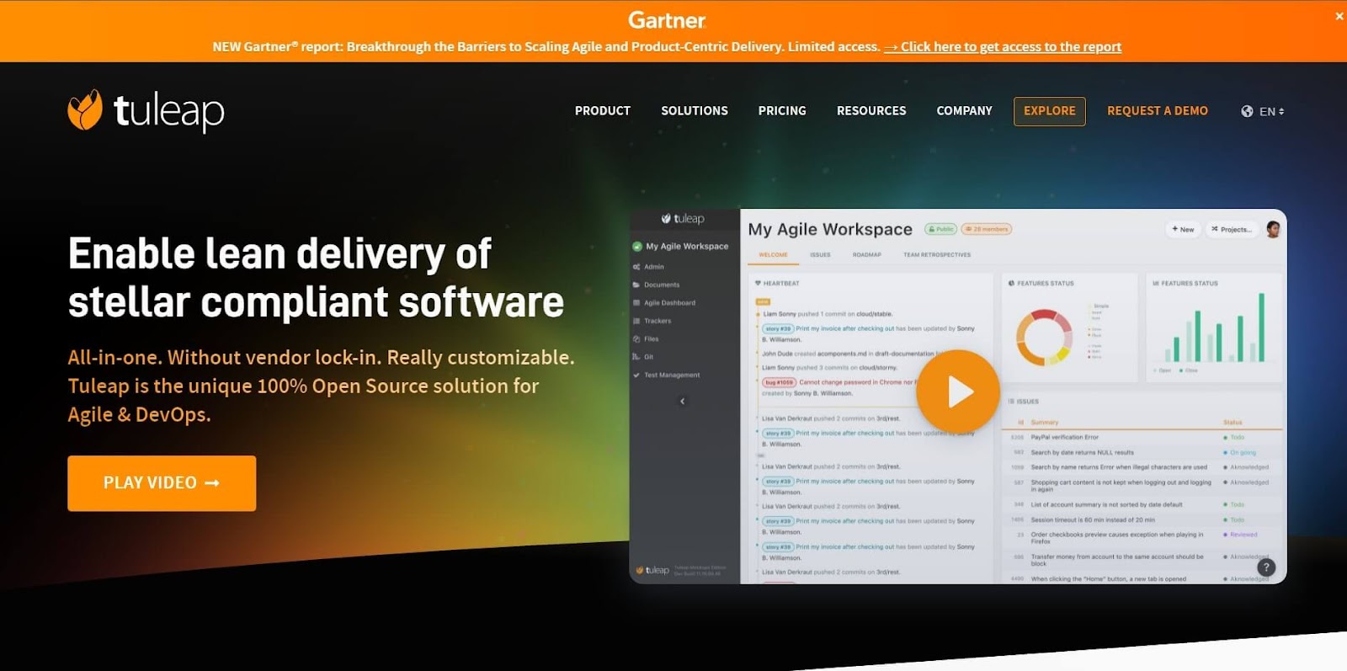Open the Resources menu

tap(871, 111)
